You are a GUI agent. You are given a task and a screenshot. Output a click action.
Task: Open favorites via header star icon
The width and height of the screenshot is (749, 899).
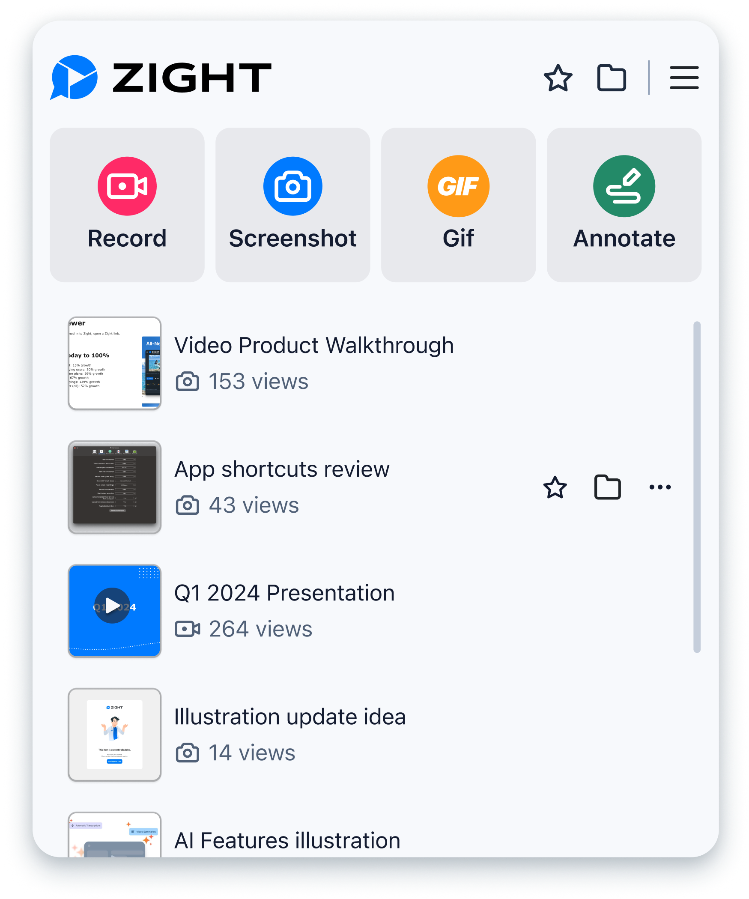click(x=558, y=78)
